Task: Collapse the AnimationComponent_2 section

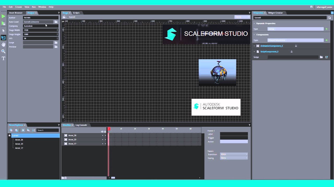Action: [x=254, y=46]
